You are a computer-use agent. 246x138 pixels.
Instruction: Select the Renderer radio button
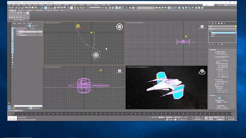coord(223,61)
